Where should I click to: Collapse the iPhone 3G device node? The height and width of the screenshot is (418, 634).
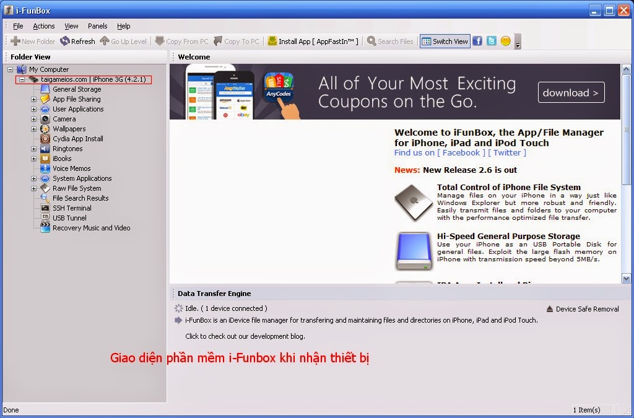(22, 80)
